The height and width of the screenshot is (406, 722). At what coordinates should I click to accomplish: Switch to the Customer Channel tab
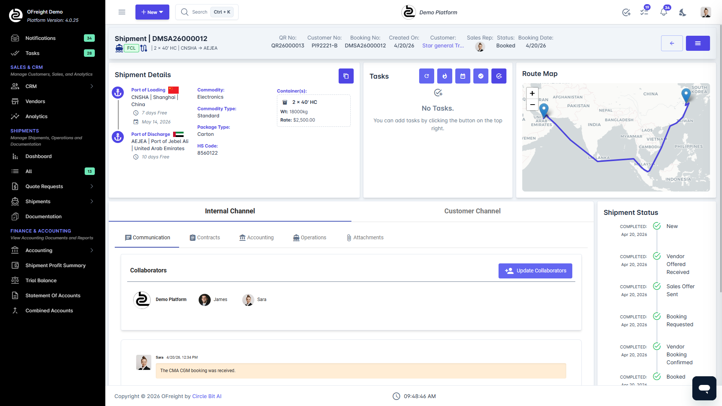click(x=472, y=211)
